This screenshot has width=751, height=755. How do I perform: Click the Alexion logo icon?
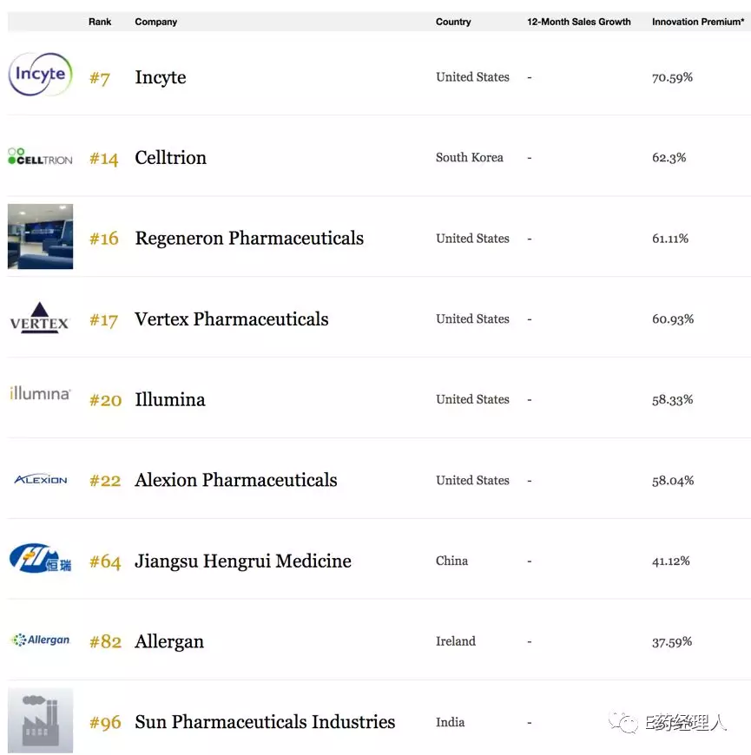coord(40,479)
